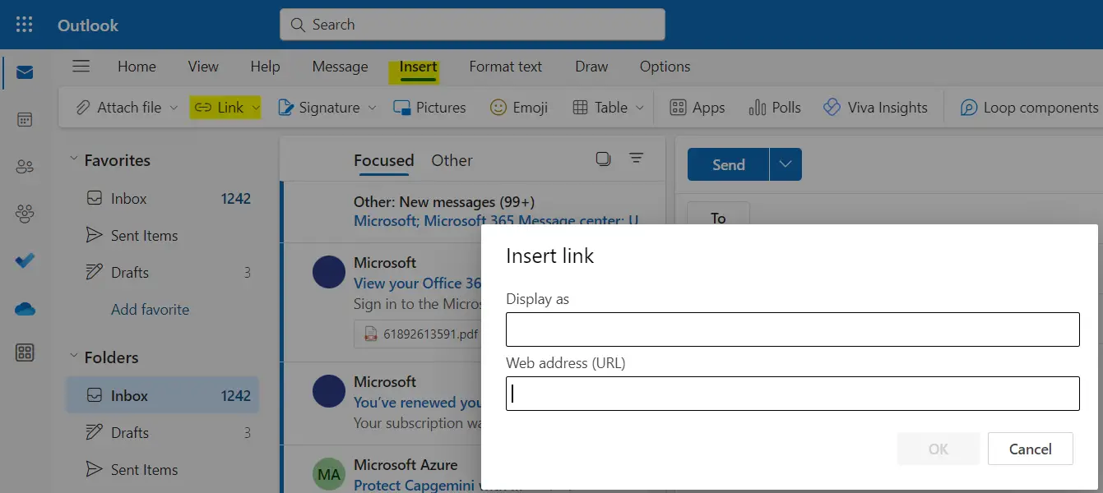Open OneDrive cloud icon in rail
1103x493 pixels.
point(25,308)
